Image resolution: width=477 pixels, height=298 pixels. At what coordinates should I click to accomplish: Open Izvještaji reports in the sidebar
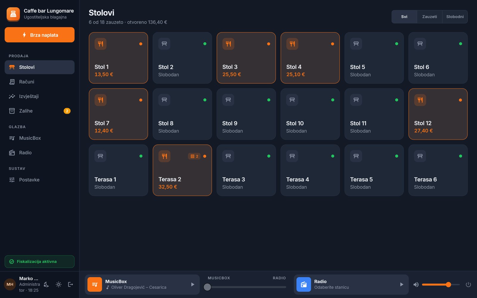pos(39,96)
